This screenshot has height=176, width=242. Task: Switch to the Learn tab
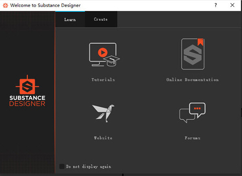tap(70, 20)
